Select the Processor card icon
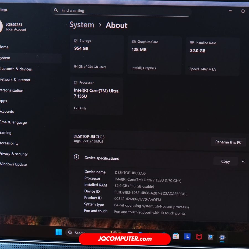 click(76, 82)
